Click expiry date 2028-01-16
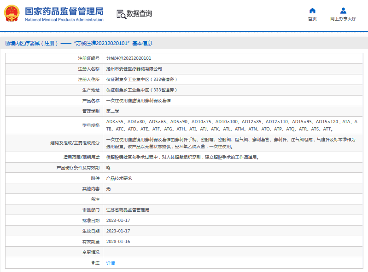368x272 pixels. [118, 242]
